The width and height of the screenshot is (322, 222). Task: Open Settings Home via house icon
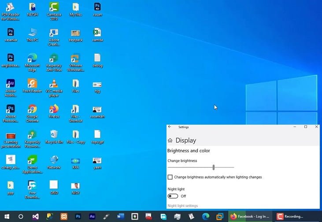170,141
